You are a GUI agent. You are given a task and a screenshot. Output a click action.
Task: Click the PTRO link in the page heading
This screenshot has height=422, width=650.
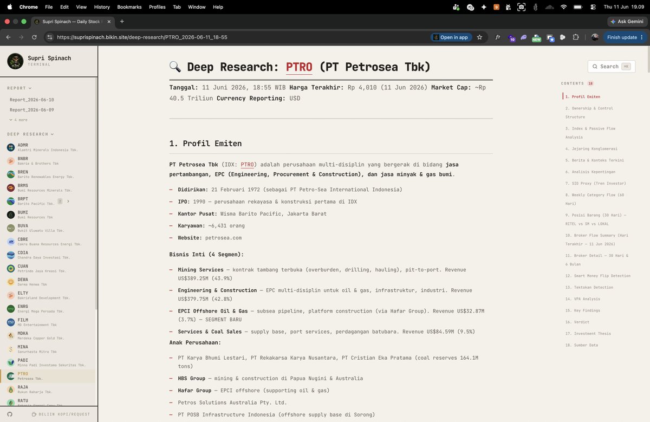click(x=299, y=67)
